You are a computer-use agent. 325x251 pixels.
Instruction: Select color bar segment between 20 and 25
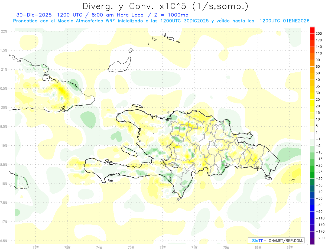pyautogui.click(x=312, y=103)
